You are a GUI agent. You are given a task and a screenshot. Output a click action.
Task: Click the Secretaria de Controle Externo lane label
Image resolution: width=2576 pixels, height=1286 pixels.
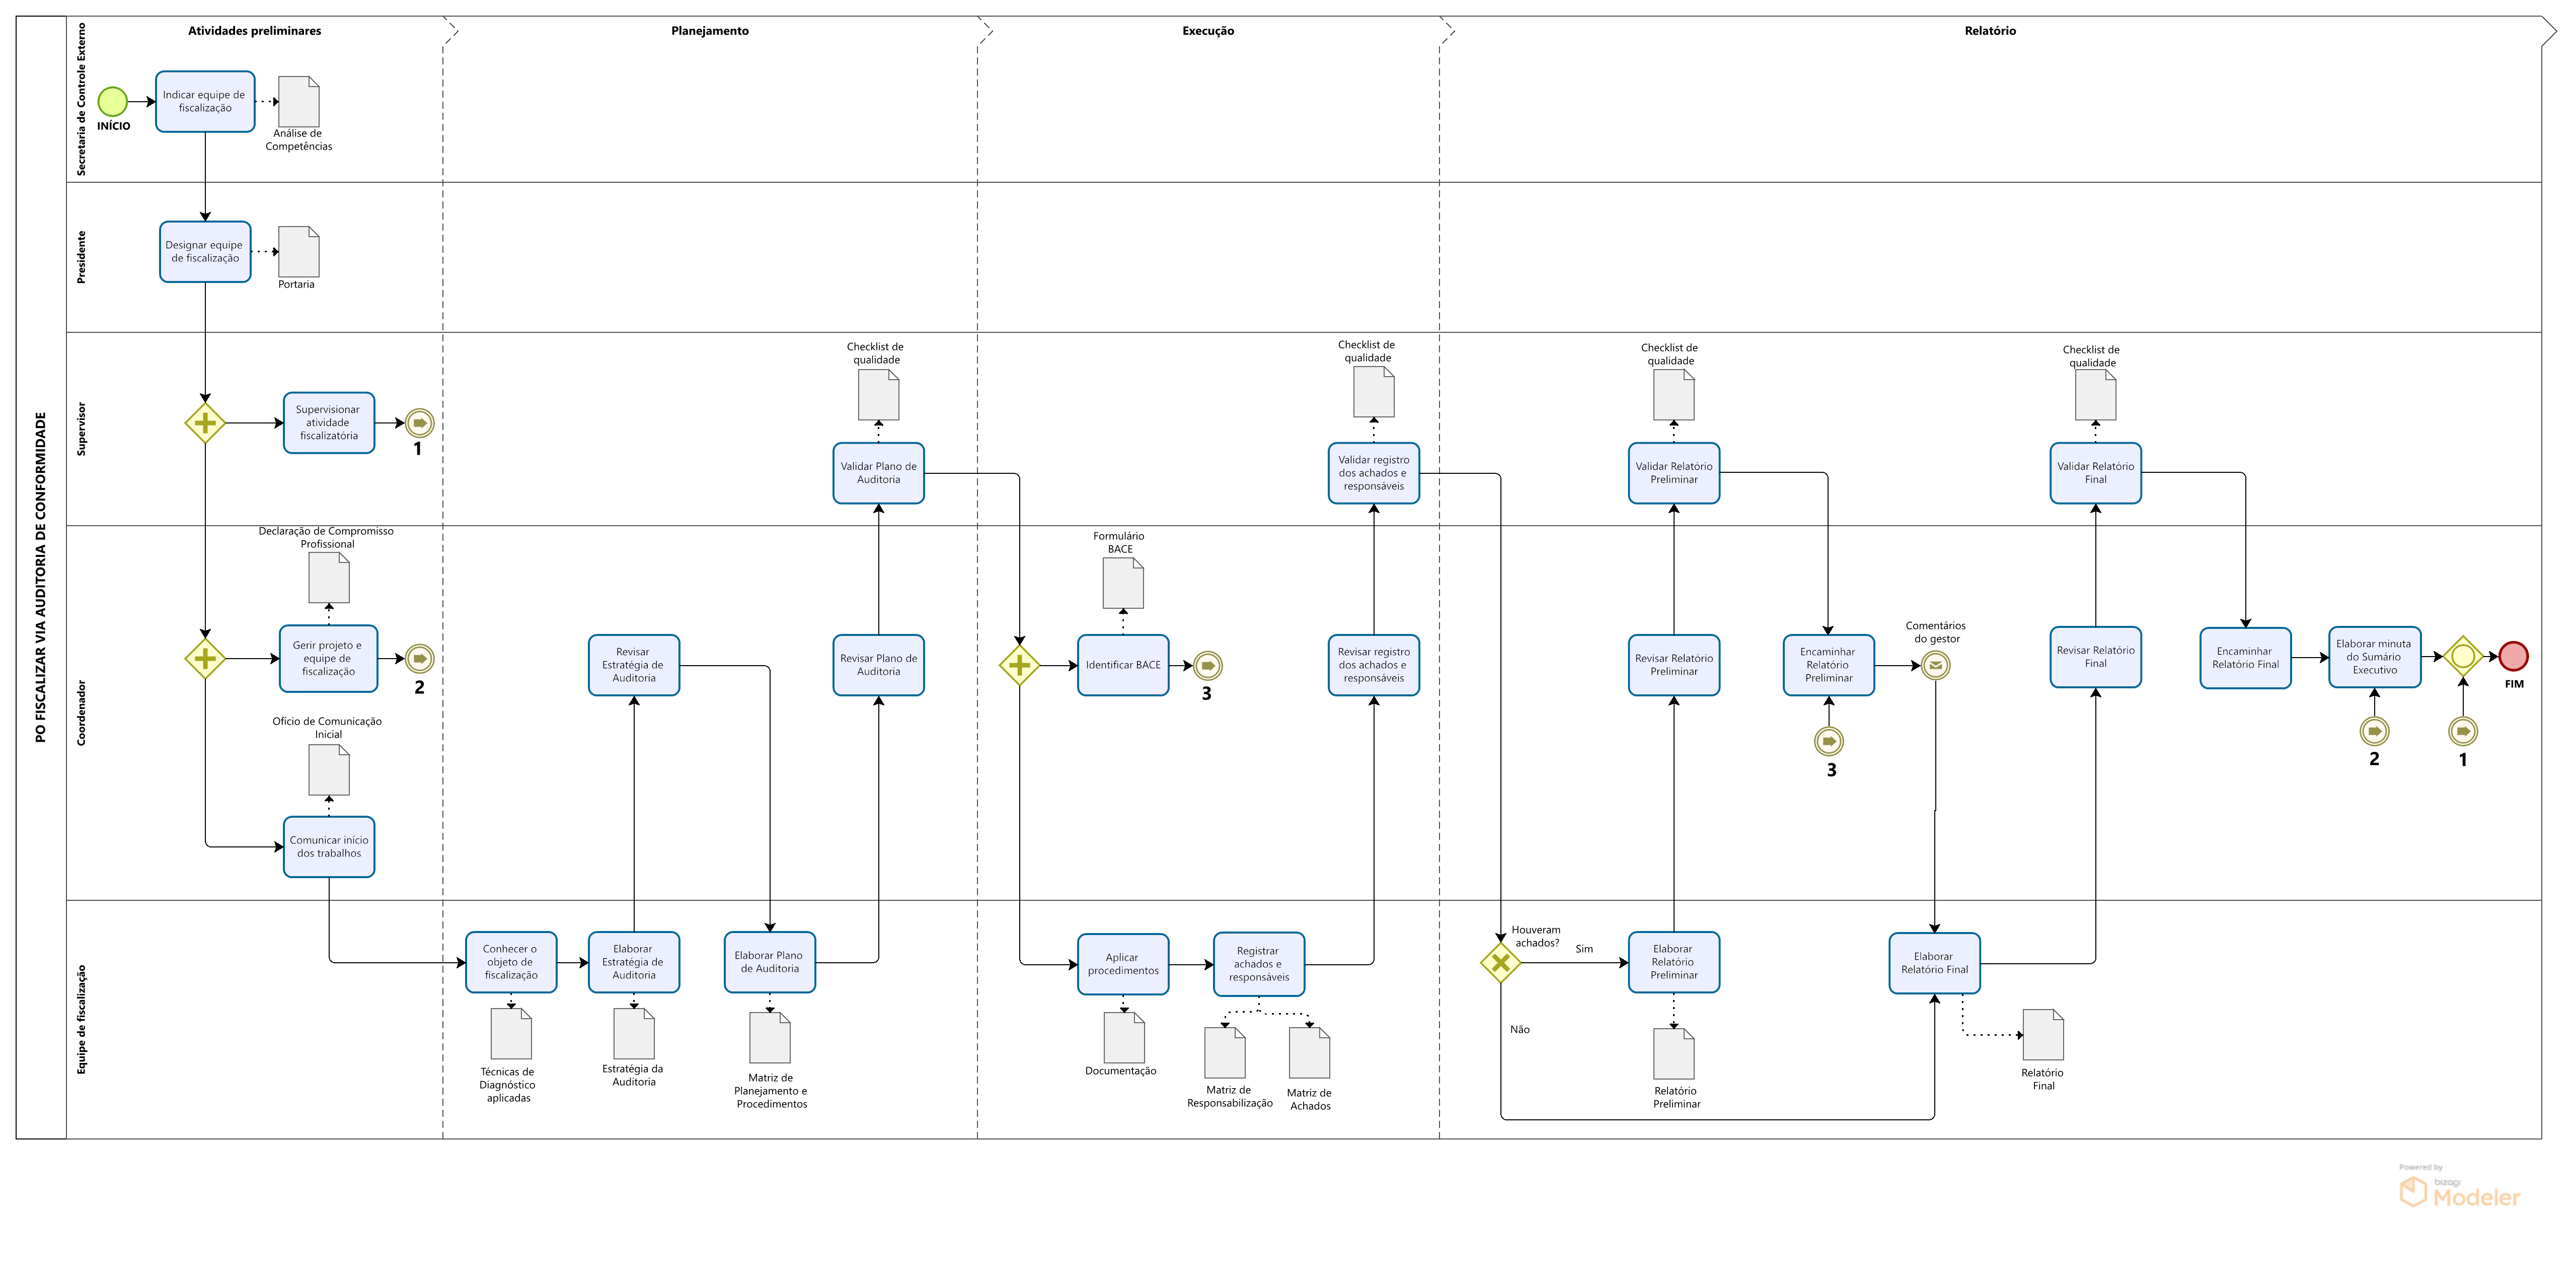click(x=82, y=99)
